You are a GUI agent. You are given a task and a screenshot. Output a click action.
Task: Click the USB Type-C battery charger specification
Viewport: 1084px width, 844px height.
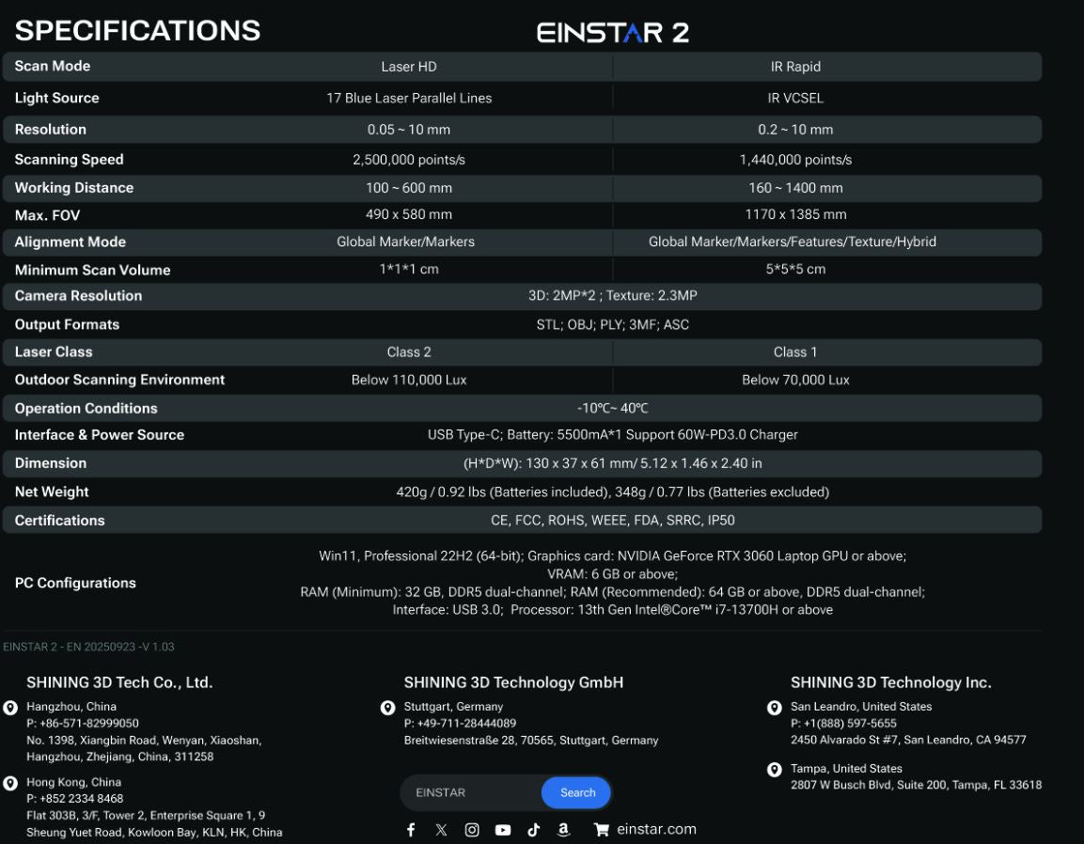[x=613, y=435]
